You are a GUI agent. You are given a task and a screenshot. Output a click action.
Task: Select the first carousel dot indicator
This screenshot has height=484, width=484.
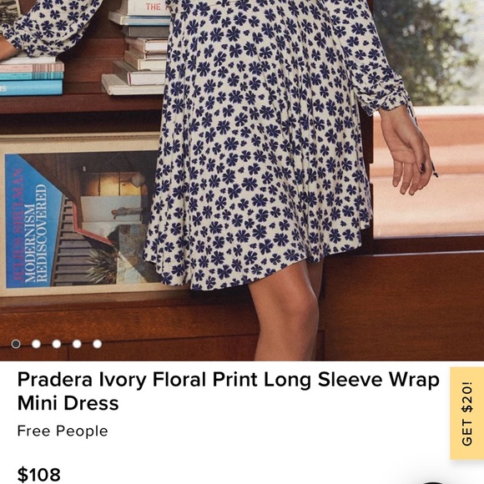click(16, 344)
